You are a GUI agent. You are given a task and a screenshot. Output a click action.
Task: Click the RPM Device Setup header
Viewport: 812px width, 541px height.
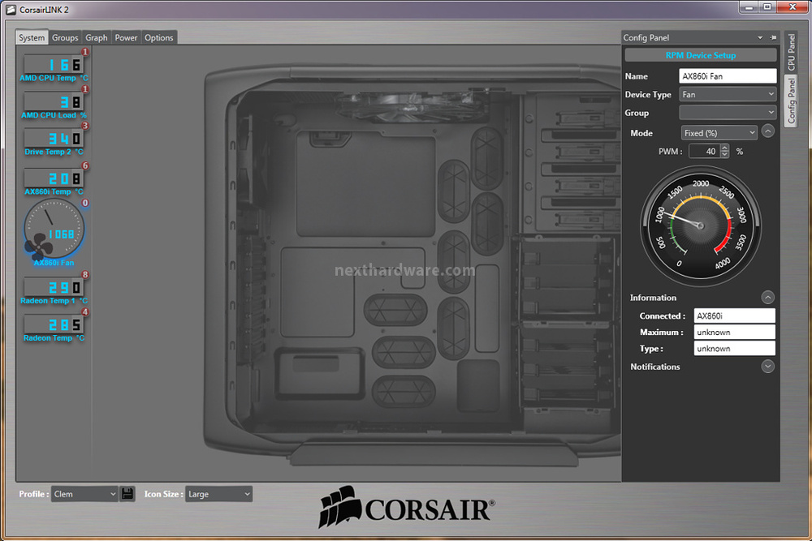click(x=701, y=55)
